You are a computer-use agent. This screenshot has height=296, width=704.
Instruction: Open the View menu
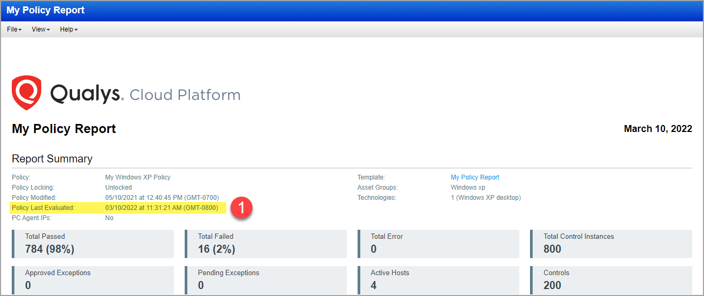click(41, 29)
